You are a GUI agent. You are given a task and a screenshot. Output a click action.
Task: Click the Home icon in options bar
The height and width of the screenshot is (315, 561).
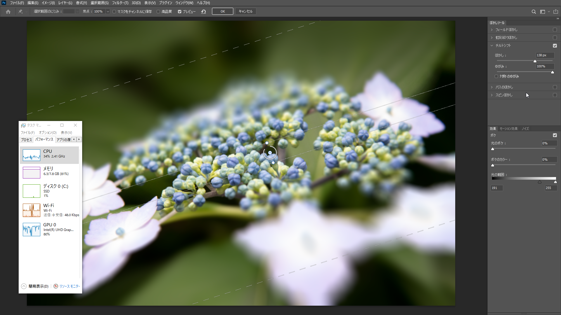8,12
